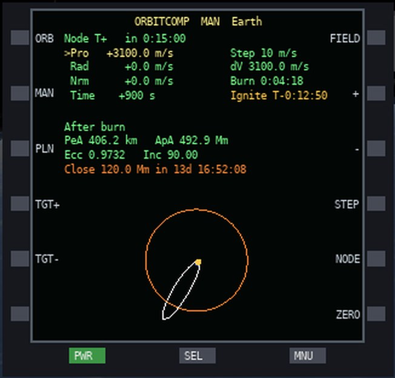Click the MAN label on left edge
The image size is (395, 378).
(x=45, y=93)
